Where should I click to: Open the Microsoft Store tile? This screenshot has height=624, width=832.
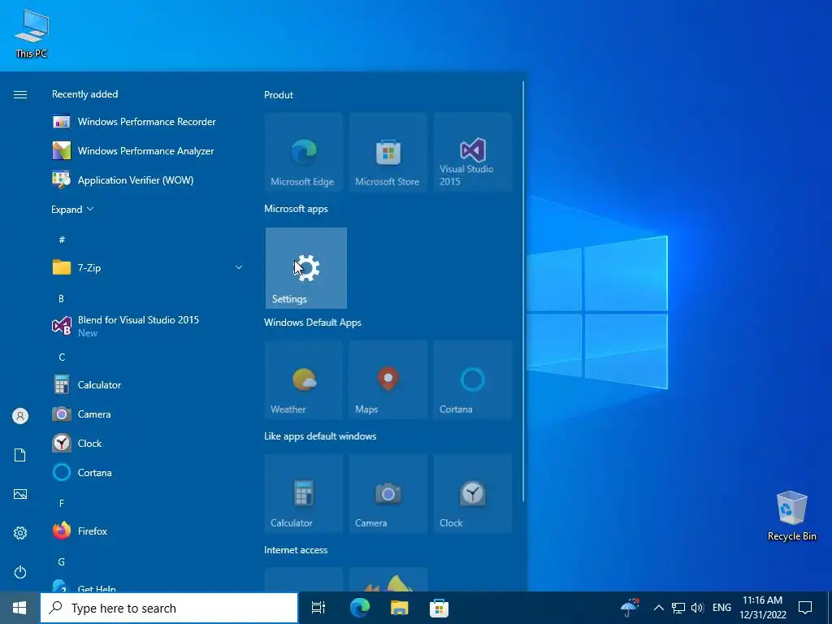388,152
